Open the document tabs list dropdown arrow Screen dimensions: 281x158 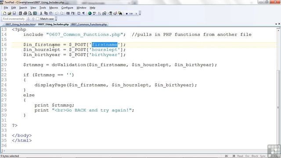tap(276, 24)
